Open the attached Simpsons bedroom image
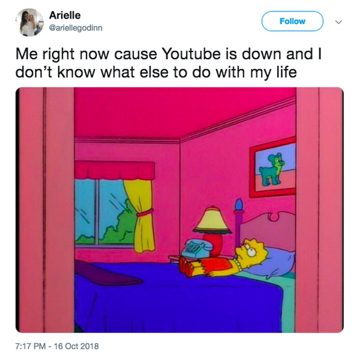Screen dimensions: 358x353 [x=179, y=210]
